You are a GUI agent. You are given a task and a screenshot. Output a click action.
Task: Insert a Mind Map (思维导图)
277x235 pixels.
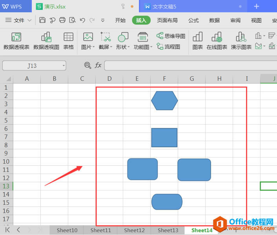pos(171,36)
